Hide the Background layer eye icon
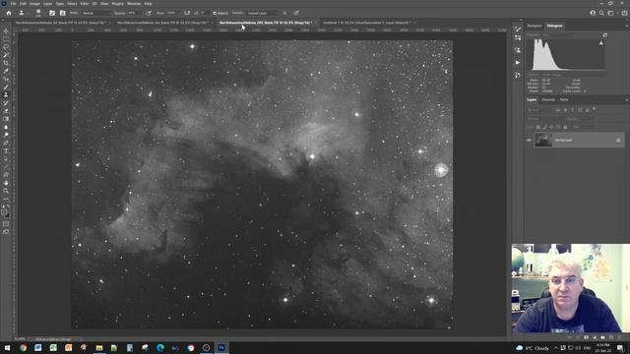The height and width of the screenshot is (354, 630). click(530, 140)
